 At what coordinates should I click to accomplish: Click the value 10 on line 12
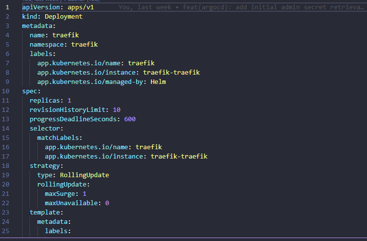coord(116,110)
